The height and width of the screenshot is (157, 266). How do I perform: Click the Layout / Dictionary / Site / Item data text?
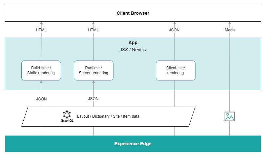point(108,116)
